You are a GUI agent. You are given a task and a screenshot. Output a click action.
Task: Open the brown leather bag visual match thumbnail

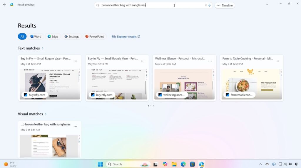tap(49, 146)
